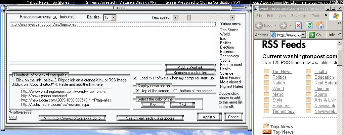Click the folder icon next to Style

coord(266,100)
